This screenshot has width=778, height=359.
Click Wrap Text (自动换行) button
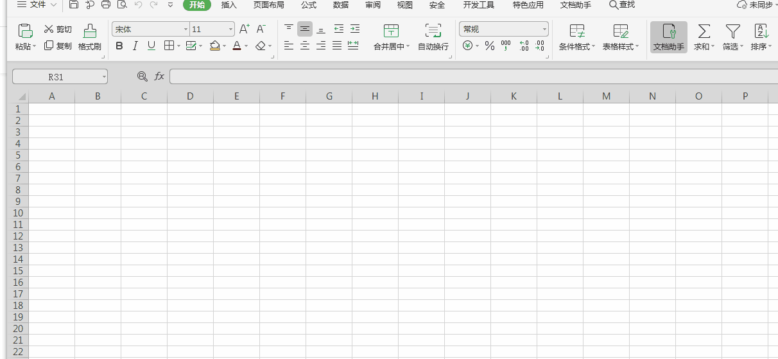[x=433, y=37]
